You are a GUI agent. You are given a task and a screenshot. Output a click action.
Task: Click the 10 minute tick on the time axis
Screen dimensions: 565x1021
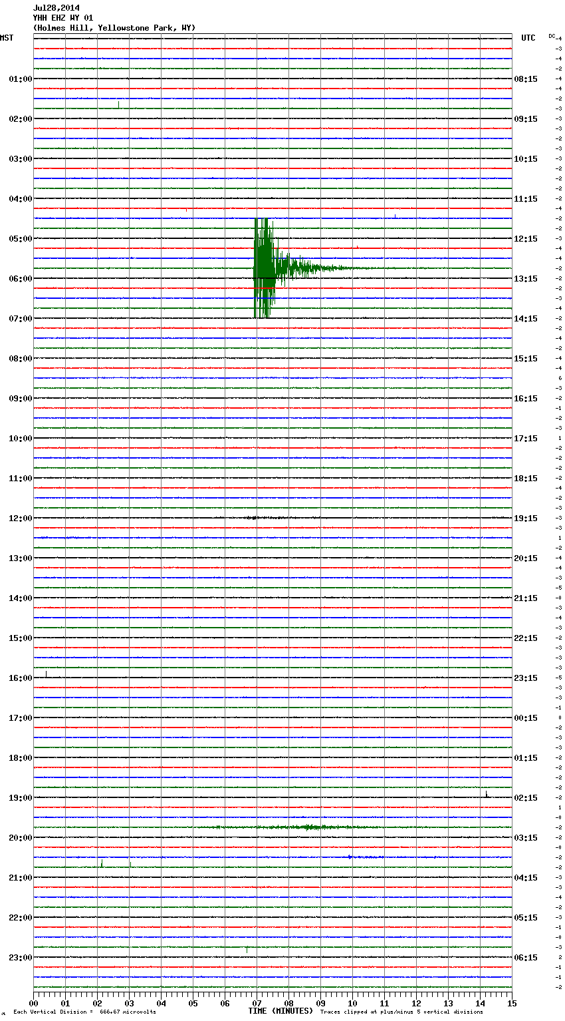coord(352,1003)
